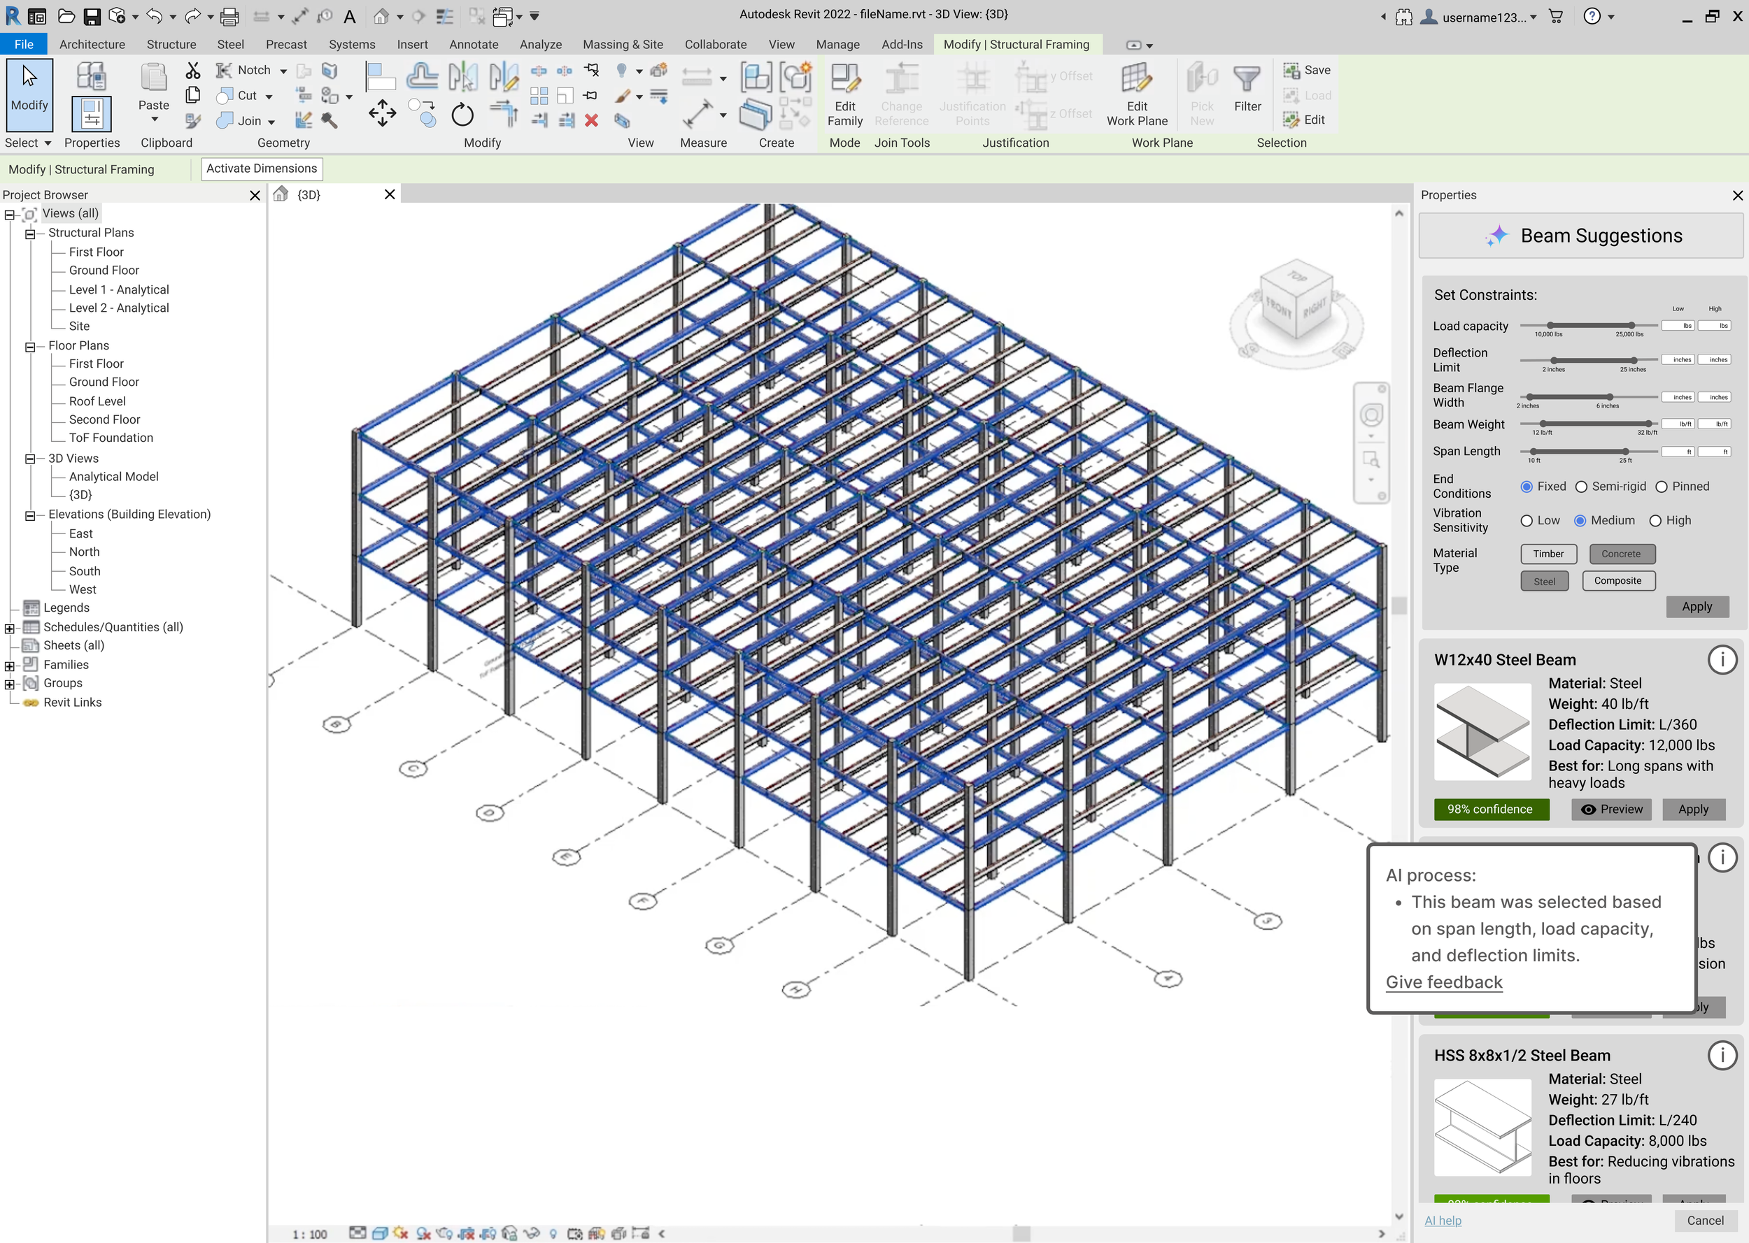Collapse the Structural Plans tree node

[x=30, y=233]
